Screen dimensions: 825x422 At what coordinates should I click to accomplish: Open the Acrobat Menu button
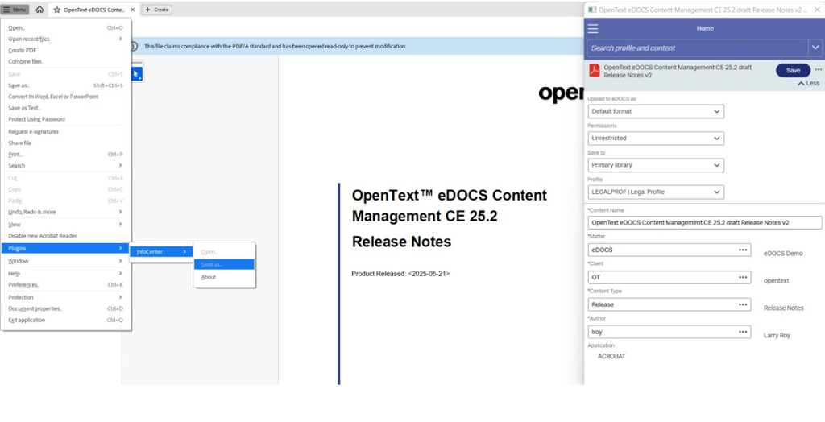click(x=15, y=10)
